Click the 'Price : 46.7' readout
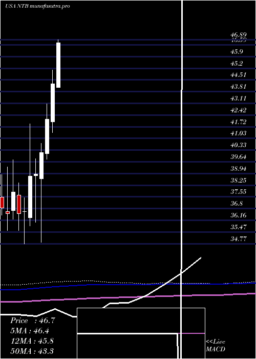 (33, 321)
